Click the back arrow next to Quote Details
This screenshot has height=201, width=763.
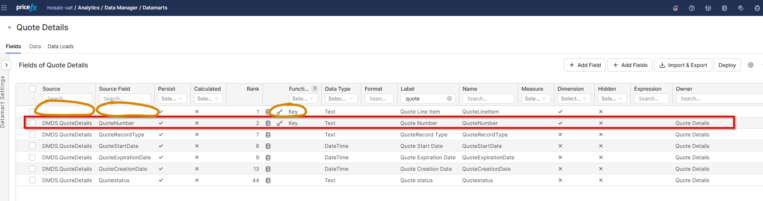tap(10, 27)
